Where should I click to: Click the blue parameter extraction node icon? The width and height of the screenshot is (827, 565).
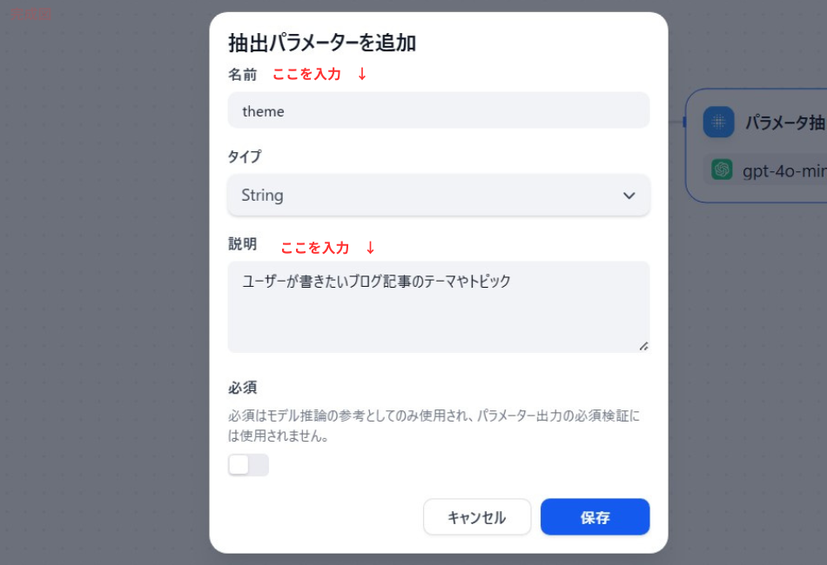(717, 122)
